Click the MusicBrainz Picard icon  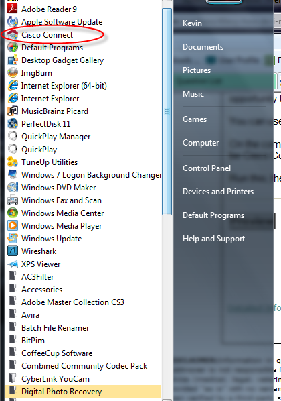[x=12, y=111]
